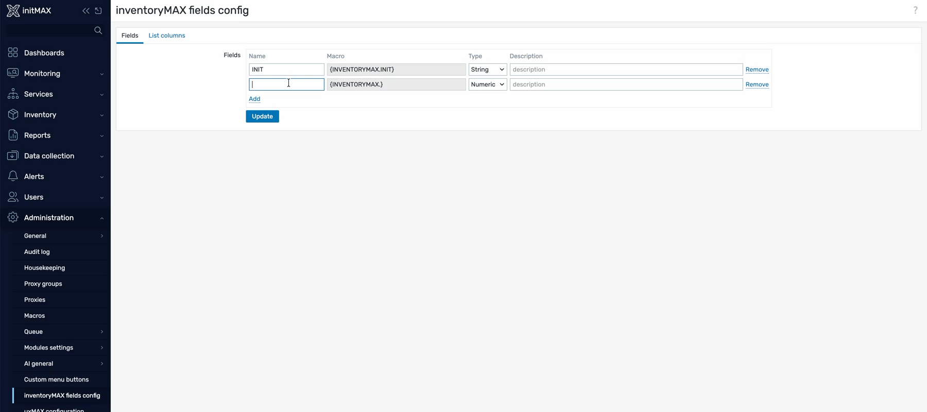This screenshot has height=412, width=927.
Task: Click the Alerts bell icon
Action: pos(13,176)
